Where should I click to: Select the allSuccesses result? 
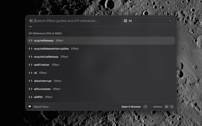(101, 89)
